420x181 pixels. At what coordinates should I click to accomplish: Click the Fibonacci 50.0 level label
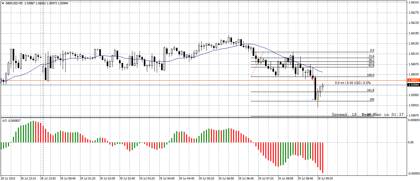pos(371,63)
